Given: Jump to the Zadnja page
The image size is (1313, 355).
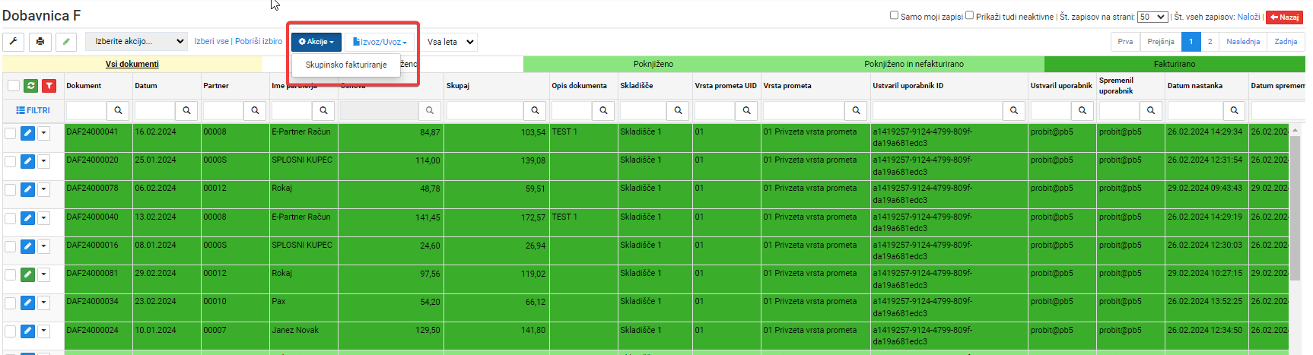Looking at the screenshot, I should coord(1286,42).
